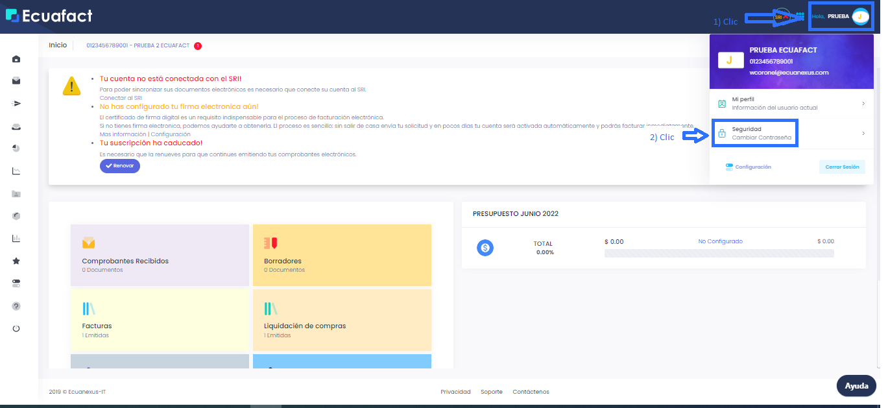This screenshot has height=408, width=888.
Task: Click the star favorites icon in sidebar
Action: (16, 261)
